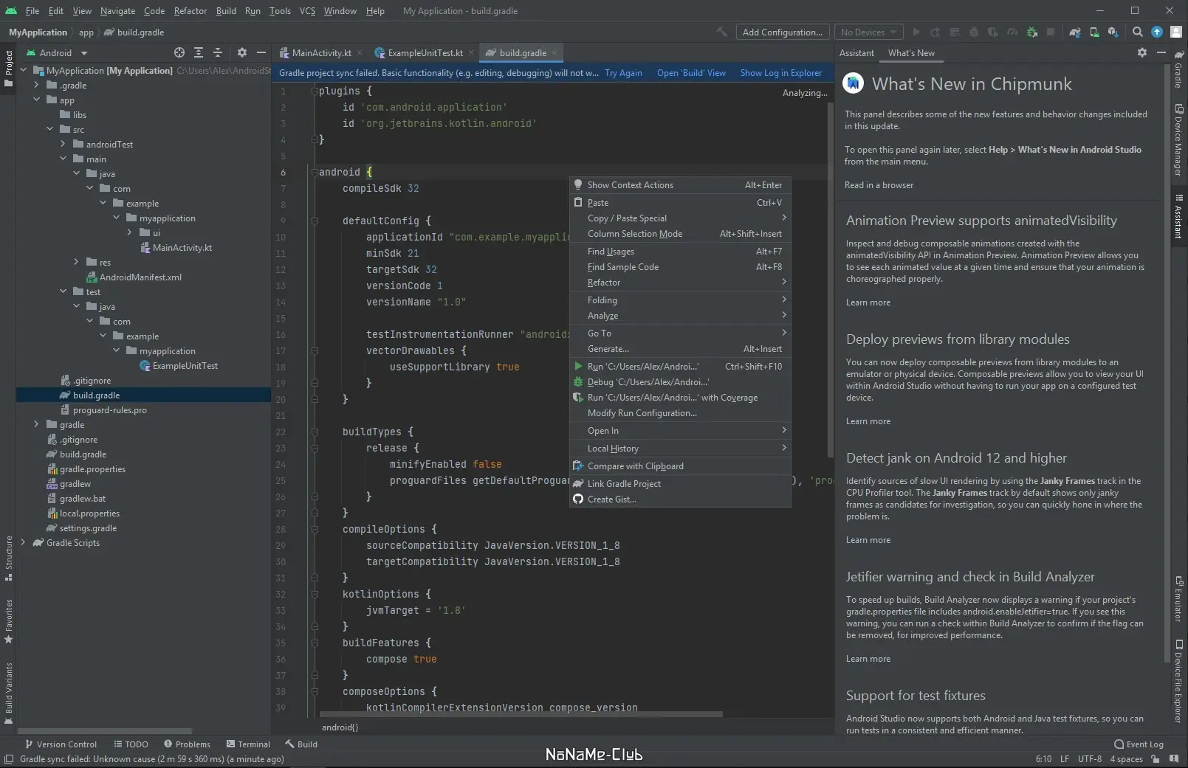Click Collapse All icon in Project panel header
Screen dimensions: 1188x768
pos(218,53)
